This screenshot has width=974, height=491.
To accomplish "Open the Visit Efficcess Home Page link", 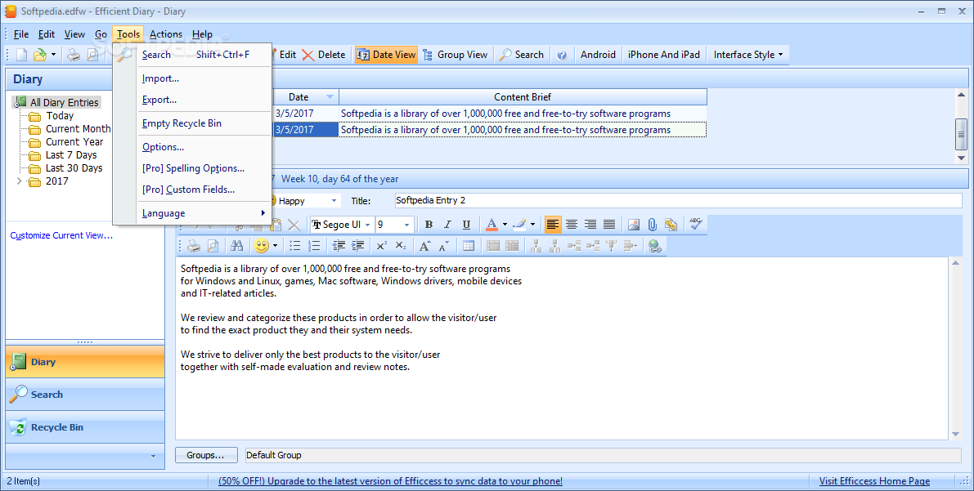I will tap(874, 481).
